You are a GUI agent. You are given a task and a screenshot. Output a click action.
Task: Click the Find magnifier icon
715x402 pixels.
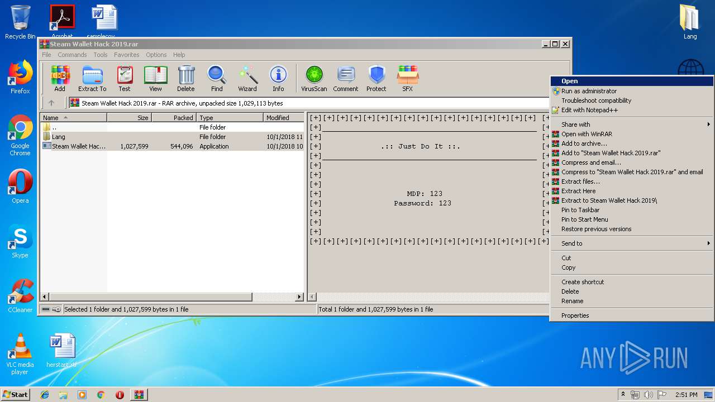click(217, 78)
